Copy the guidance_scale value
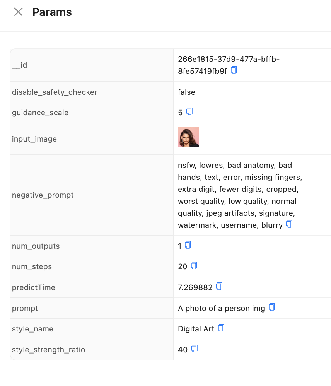Screen dimensions: 331x386 point(189,112)
